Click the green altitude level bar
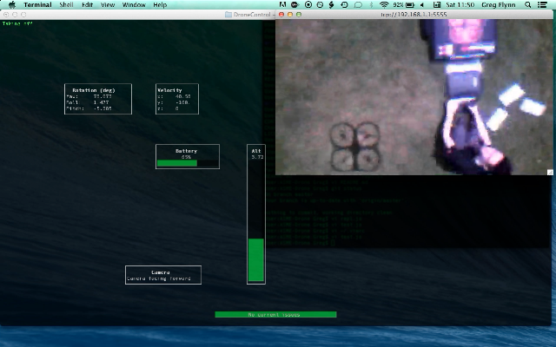Image resolution: width=556 pixels, height=347 pixels. pyautogui.click(x=256, y=260)
